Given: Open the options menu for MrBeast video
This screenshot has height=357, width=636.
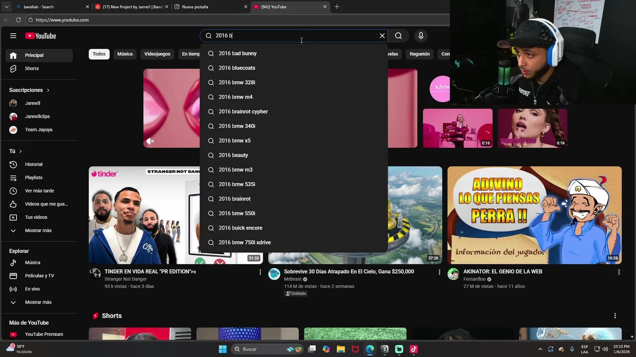Looking at the screenshot, I should click(x=439, y=272).
